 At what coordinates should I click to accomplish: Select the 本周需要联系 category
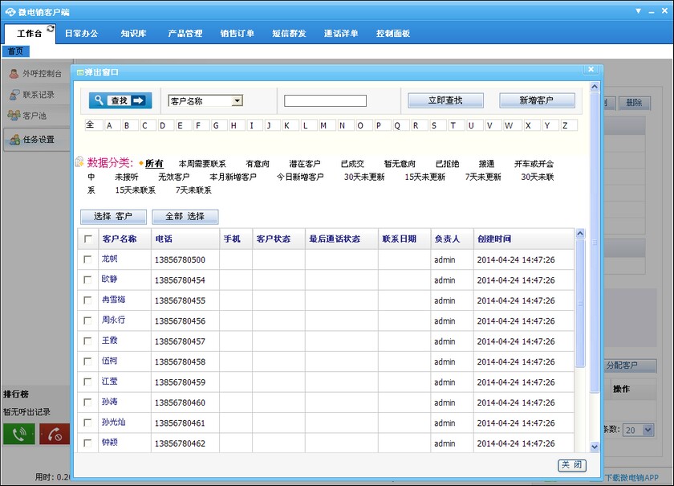point(202,164)
